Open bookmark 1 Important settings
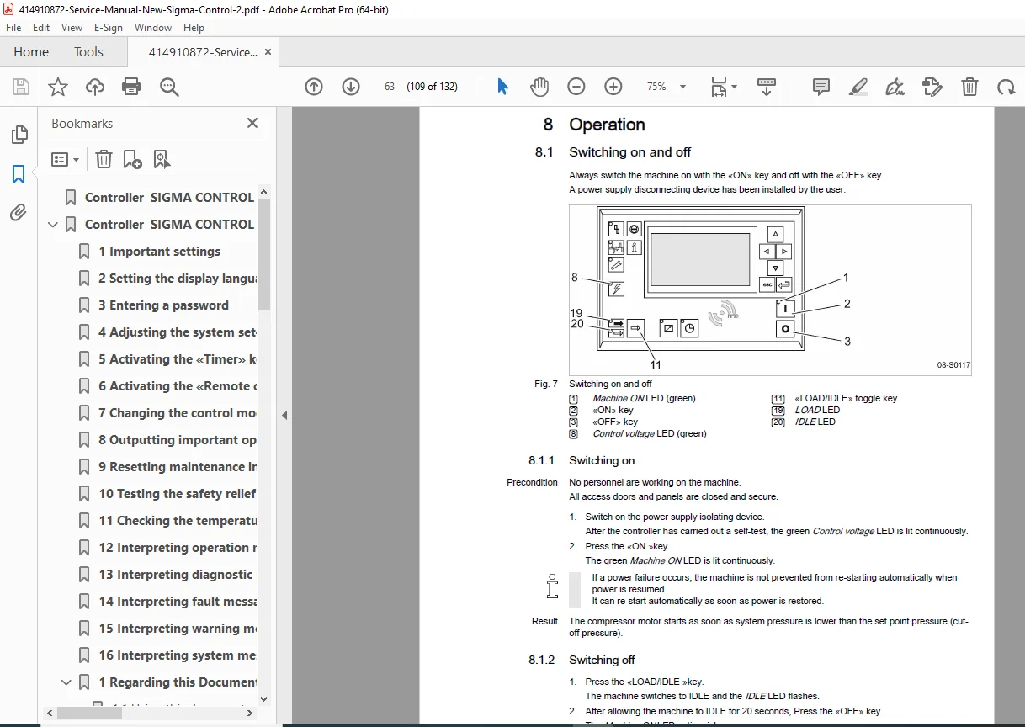The width and height of the screenshot is (1025, 727). click(159, 252)
